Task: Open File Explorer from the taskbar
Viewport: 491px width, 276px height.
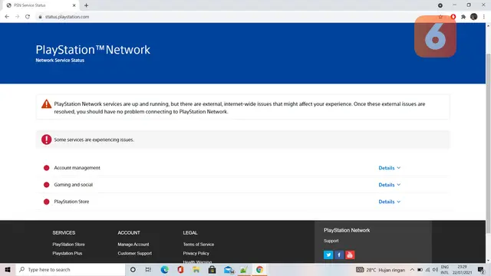Action: coord(196,270)
